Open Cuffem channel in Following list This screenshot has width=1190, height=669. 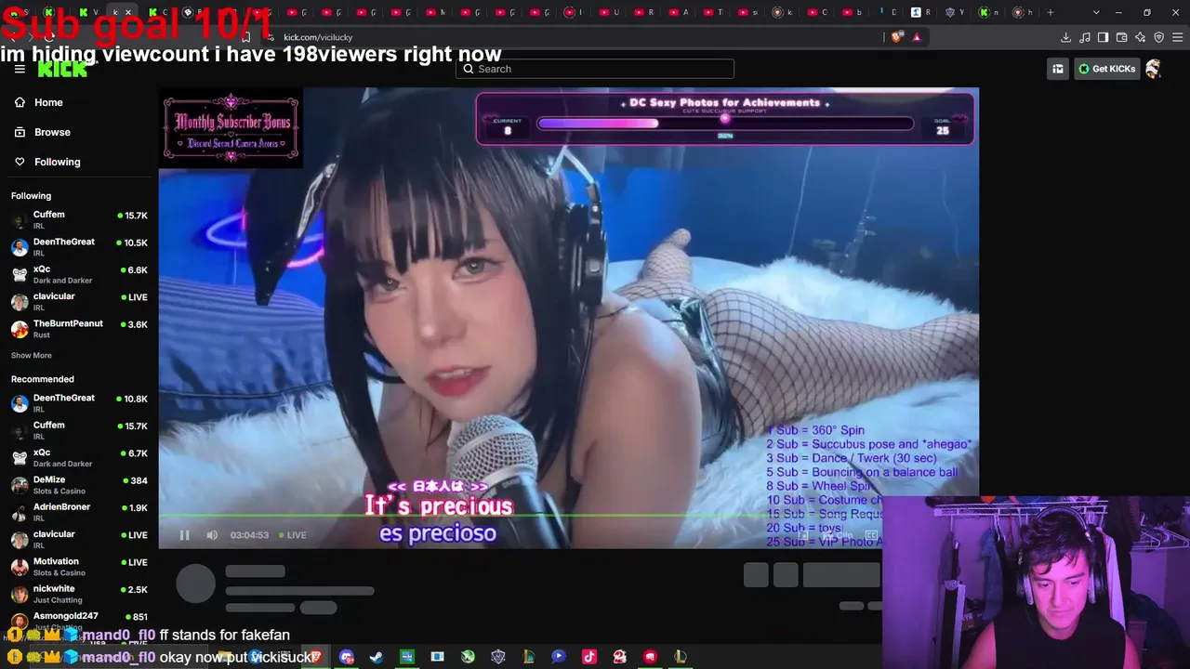click(x=79, y=220)
